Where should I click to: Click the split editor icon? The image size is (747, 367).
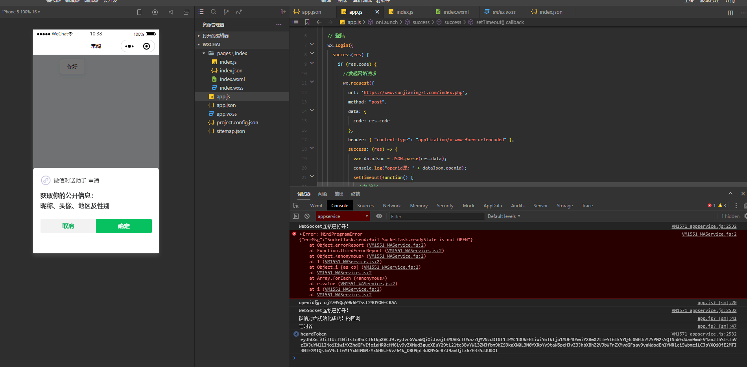730,13
